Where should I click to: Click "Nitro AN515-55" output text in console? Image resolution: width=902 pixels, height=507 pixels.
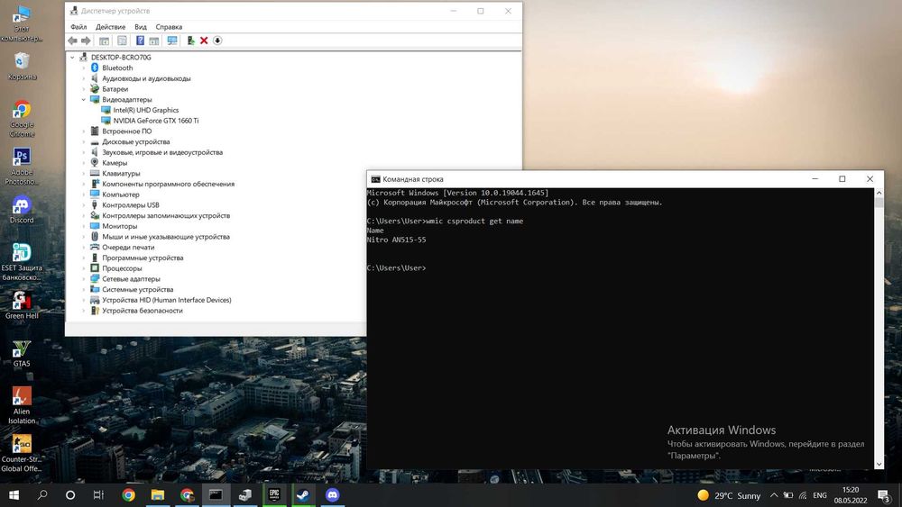396,240
